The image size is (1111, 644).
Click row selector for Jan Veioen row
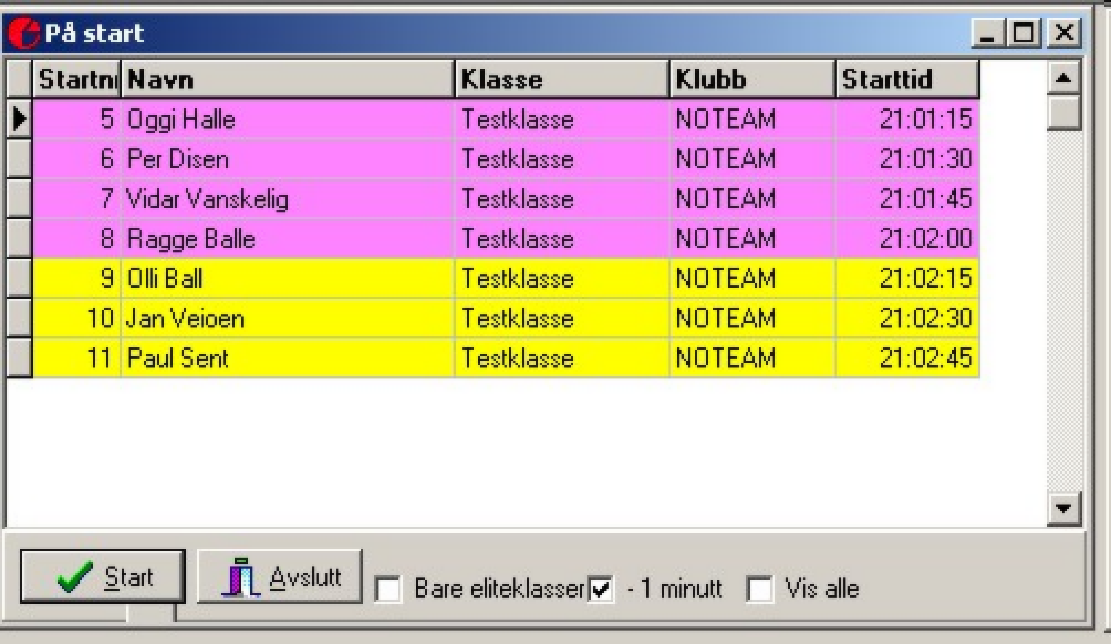click(x=19, y=318)
